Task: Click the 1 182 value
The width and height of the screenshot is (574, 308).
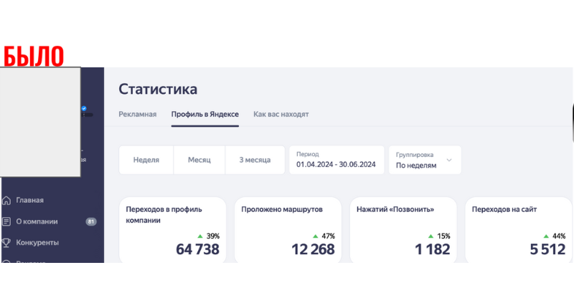Action: (x=433, y=249)
